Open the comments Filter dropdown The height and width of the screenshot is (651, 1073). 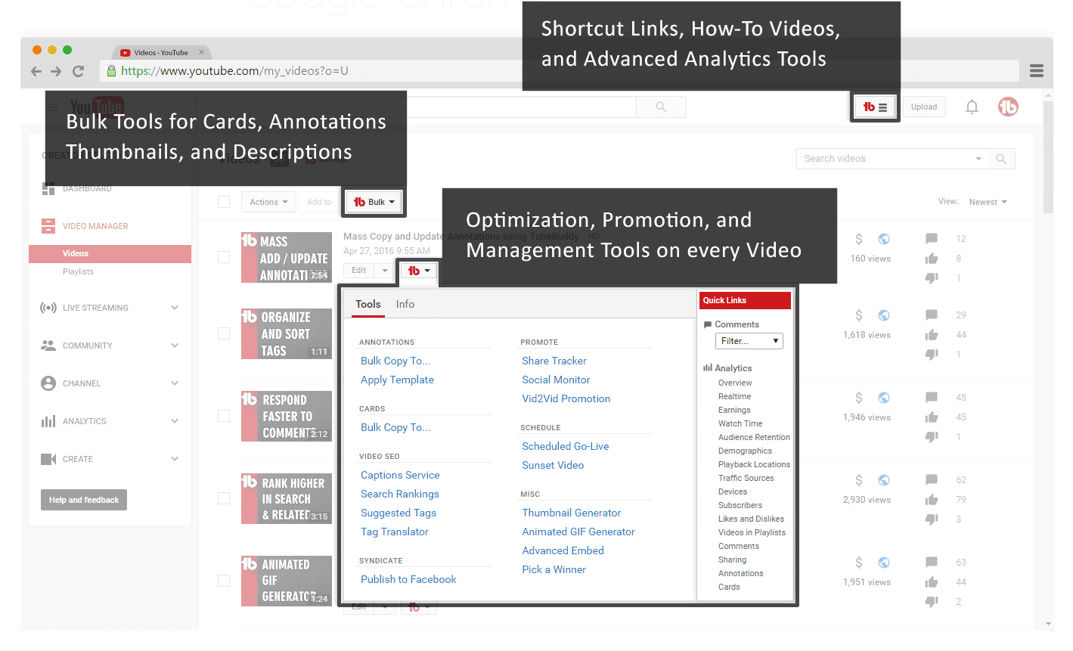pos(749,341)
